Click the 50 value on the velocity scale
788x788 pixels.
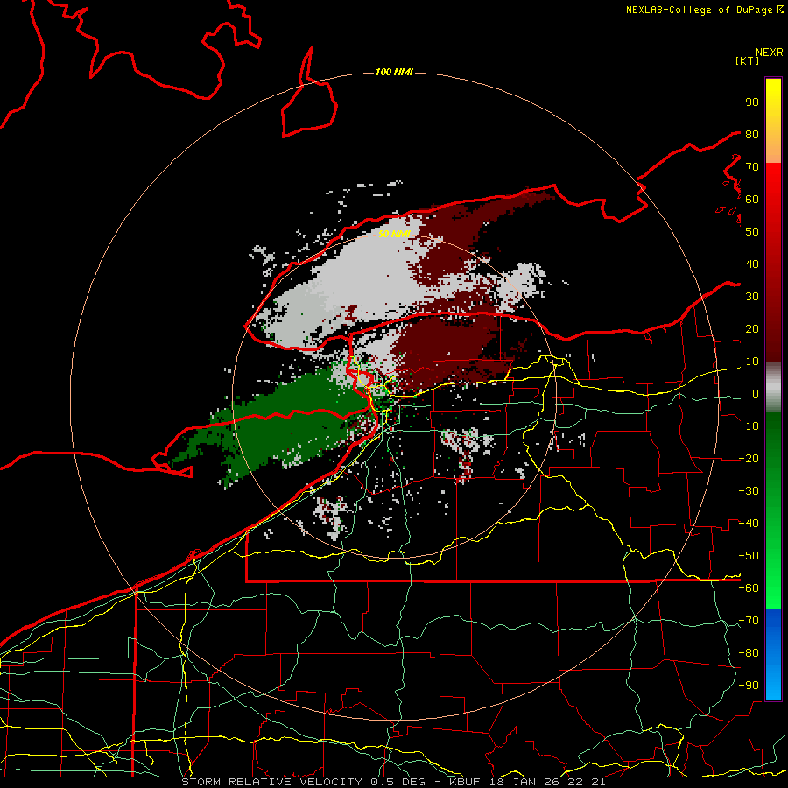tap(752, 232)
